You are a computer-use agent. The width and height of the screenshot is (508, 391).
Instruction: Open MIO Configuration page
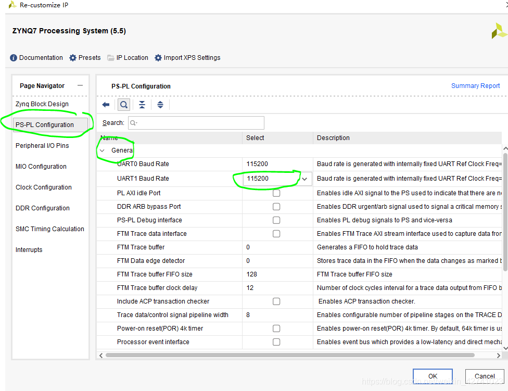(x=41, y=167)
